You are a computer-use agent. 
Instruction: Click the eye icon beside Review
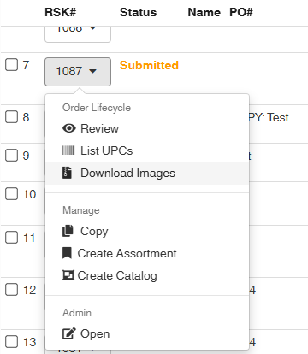pyautogui.click(x=69, y=128)
